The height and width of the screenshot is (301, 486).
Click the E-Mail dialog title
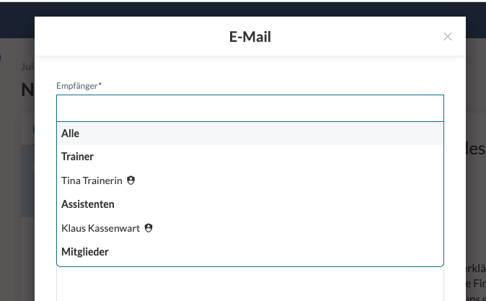click(x=250, y=37)
